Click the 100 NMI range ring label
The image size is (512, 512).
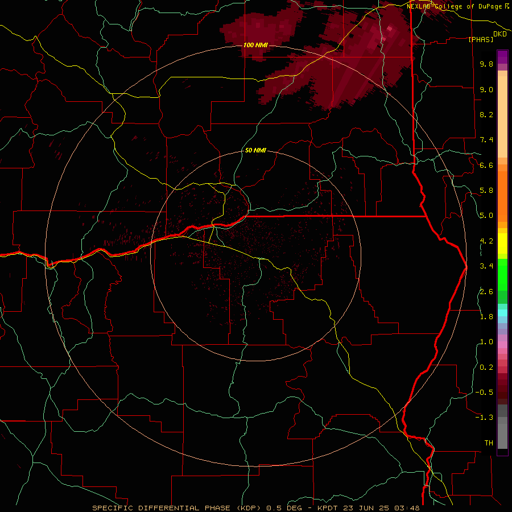click(255, 45)
